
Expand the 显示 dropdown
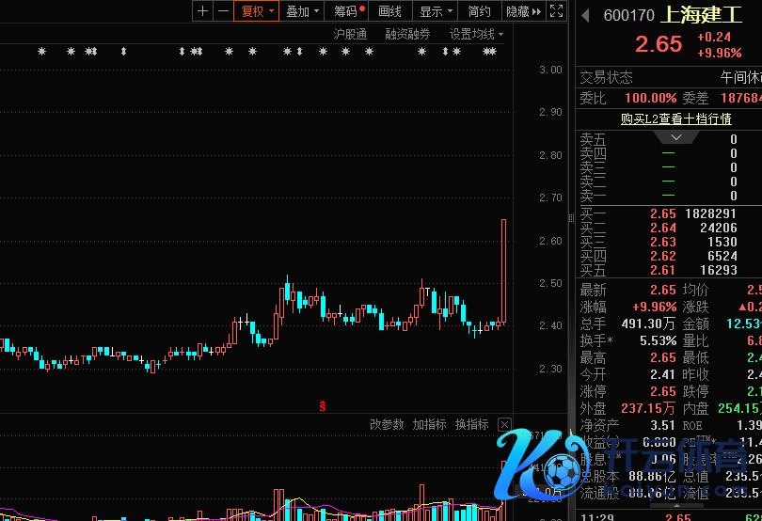point(437,11)
